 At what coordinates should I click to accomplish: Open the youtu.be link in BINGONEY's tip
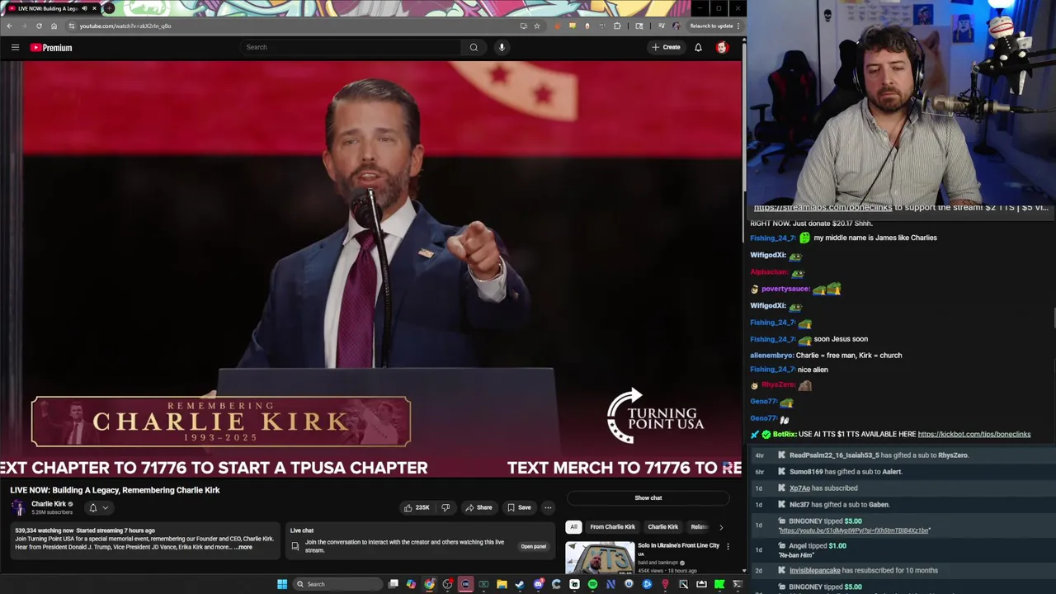854,530
